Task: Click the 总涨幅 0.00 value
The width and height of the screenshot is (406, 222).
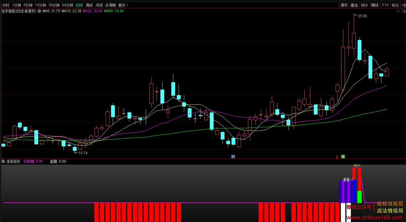Action: point(33,161)
